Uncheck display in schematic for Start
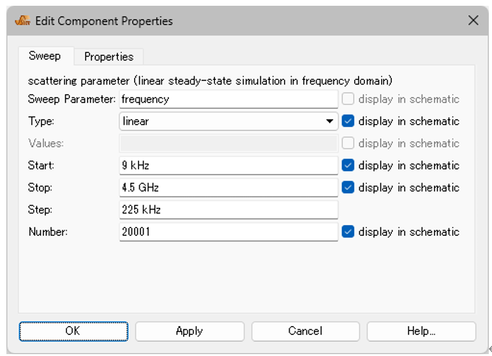The width and height of the screenshot is (492, 356). (348, 166)
